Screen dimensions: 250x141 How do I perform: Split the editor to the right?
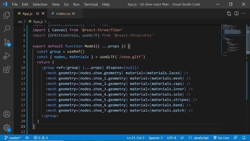[236, 13]
